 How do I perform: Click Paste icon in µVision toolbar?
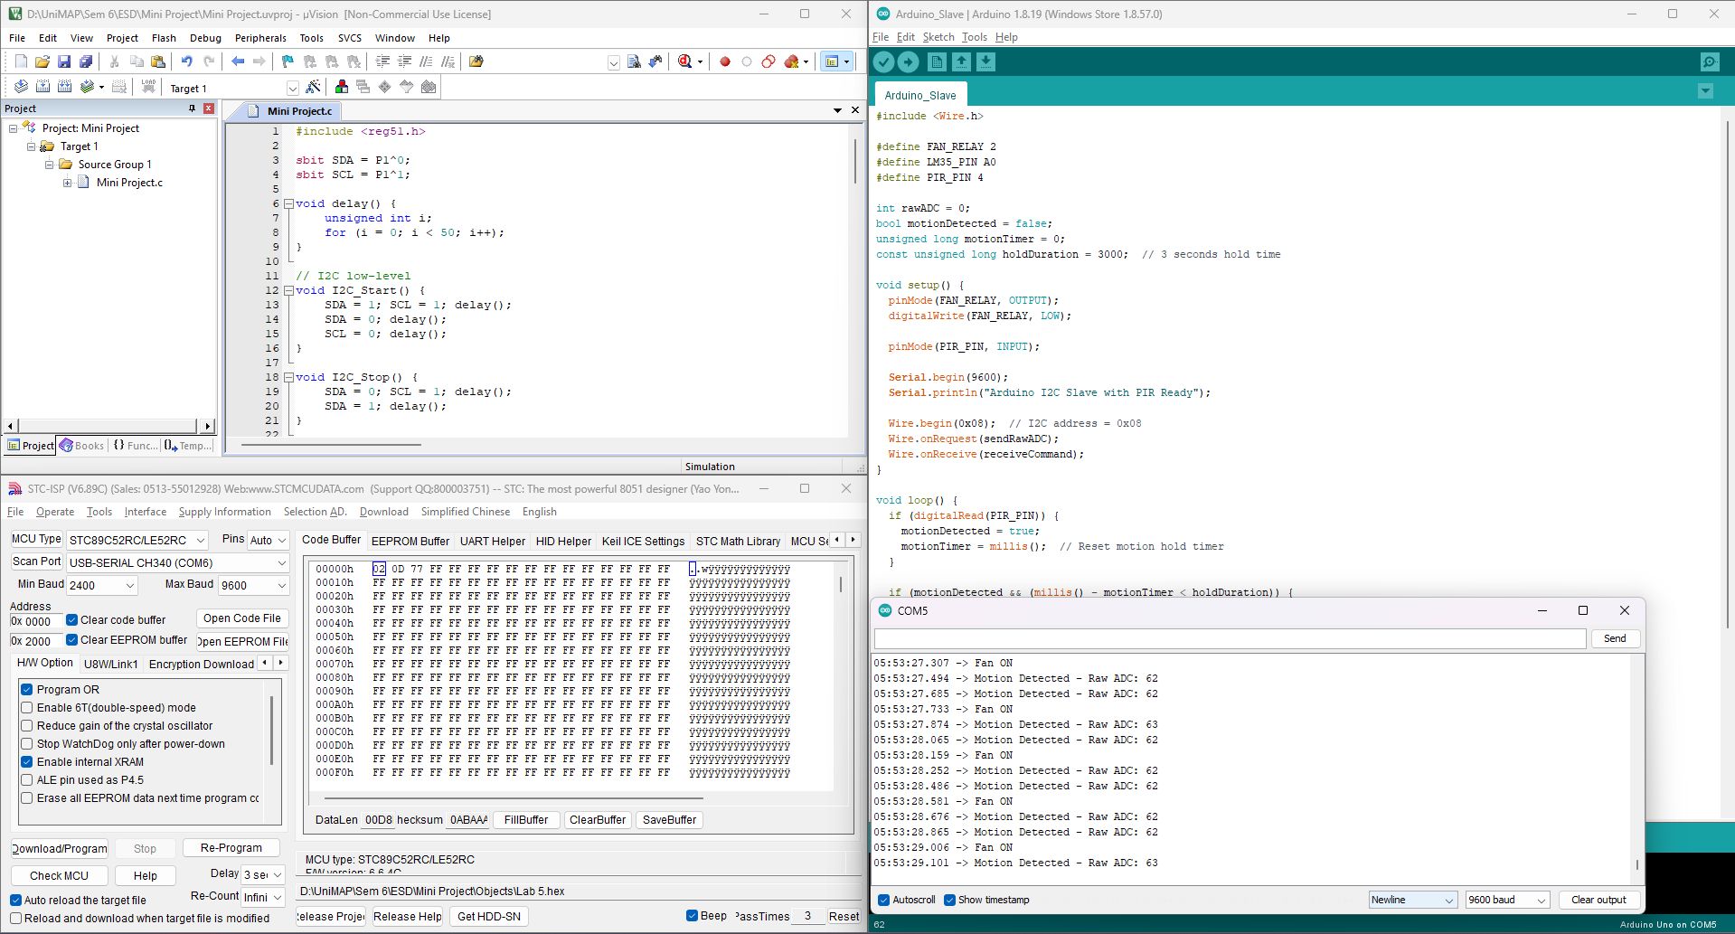pyautogui.click(x=158, y=61)
